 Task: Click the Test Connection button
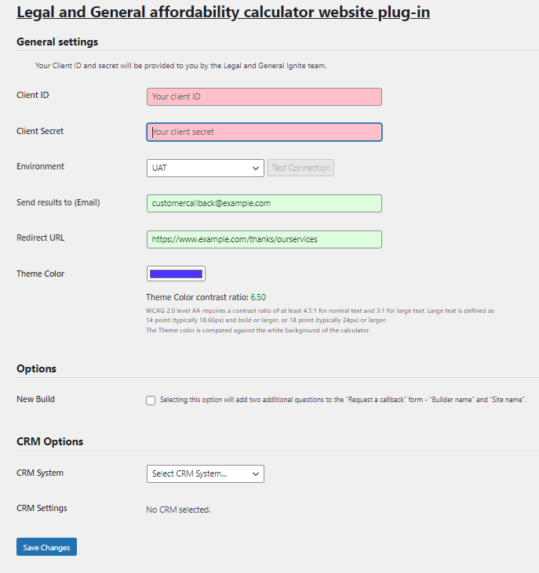[300, 168]
